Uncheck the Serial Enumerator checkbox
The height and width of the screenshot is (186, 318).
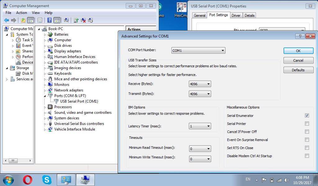click(307, 115)
